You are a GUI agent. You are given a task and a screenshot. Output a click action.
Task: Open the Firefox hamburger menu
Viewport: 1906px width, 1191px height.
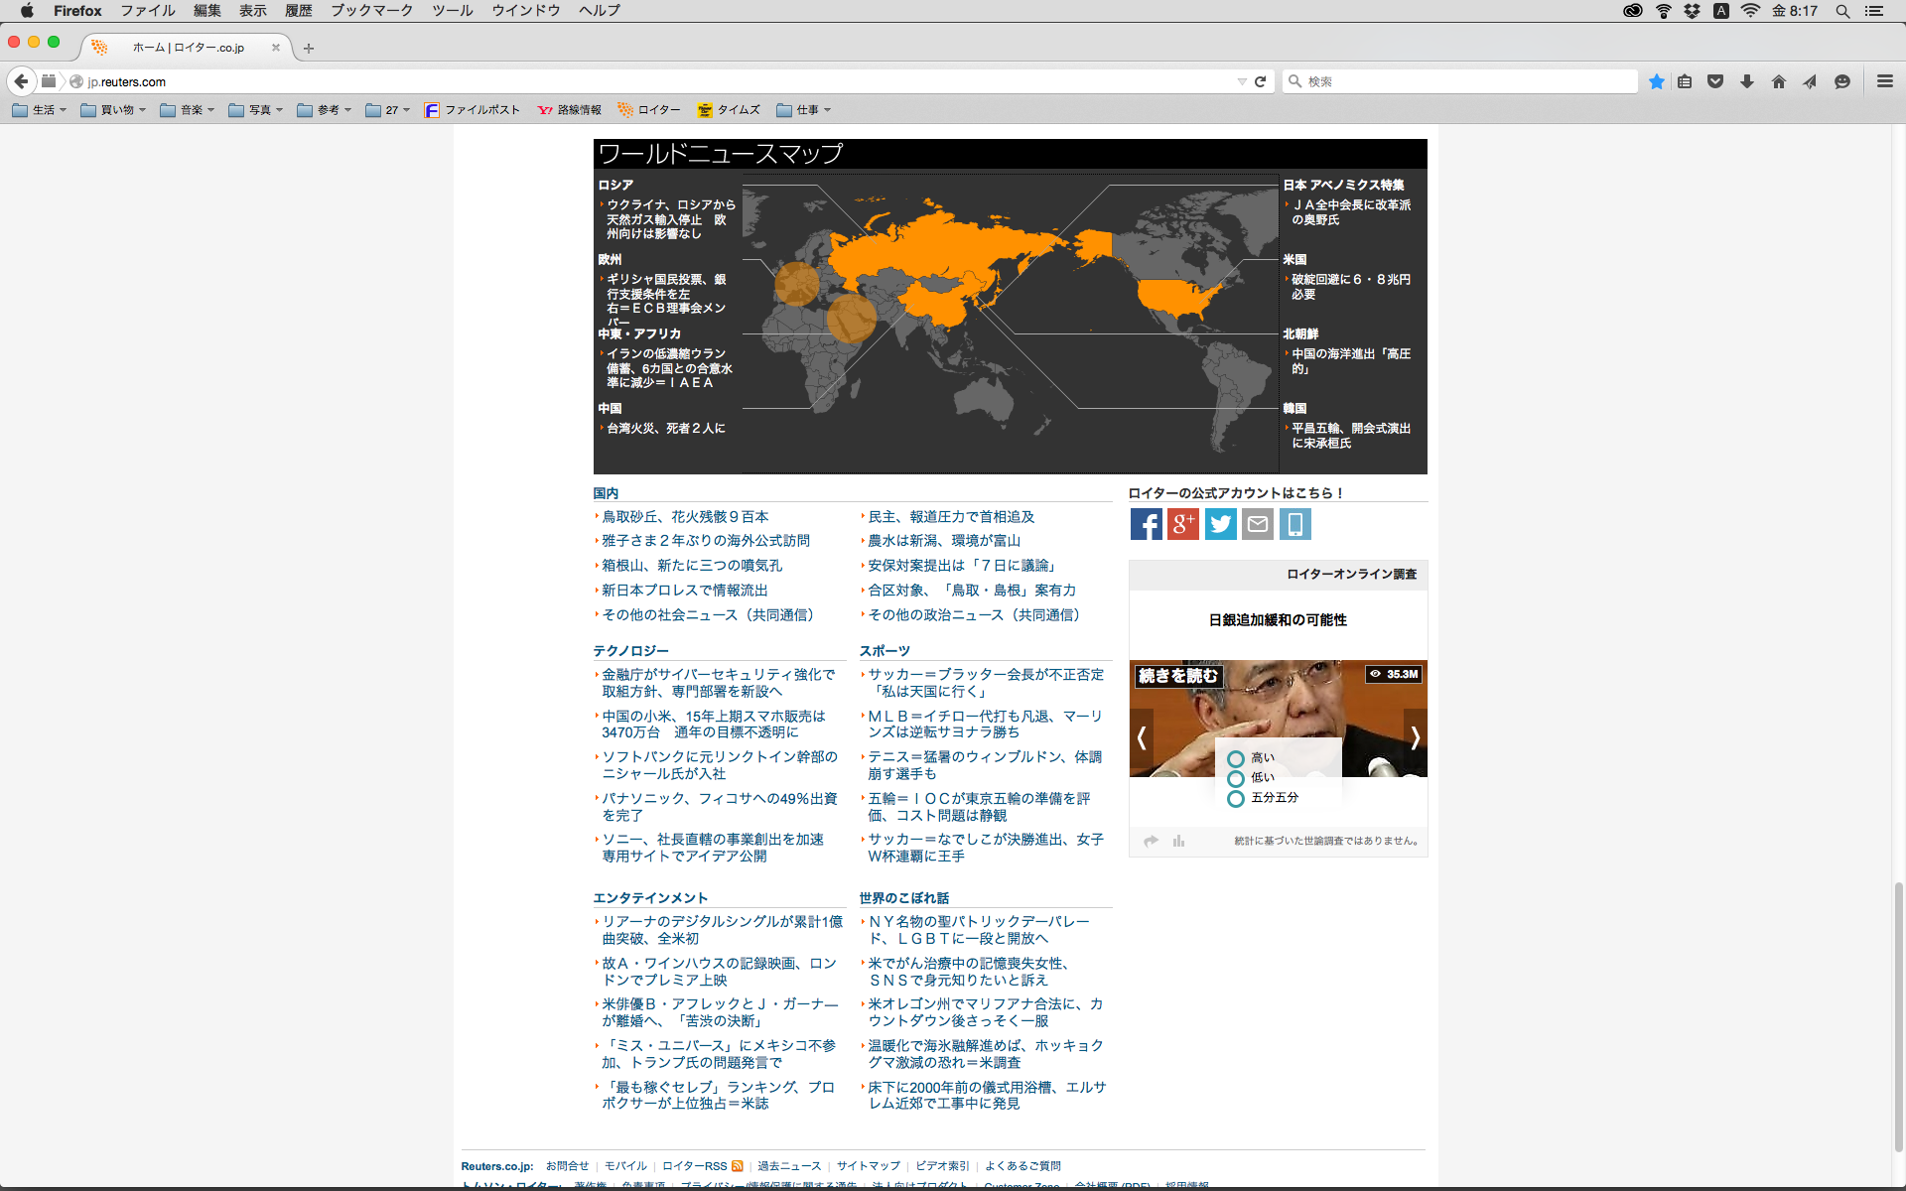[1884, 81]
